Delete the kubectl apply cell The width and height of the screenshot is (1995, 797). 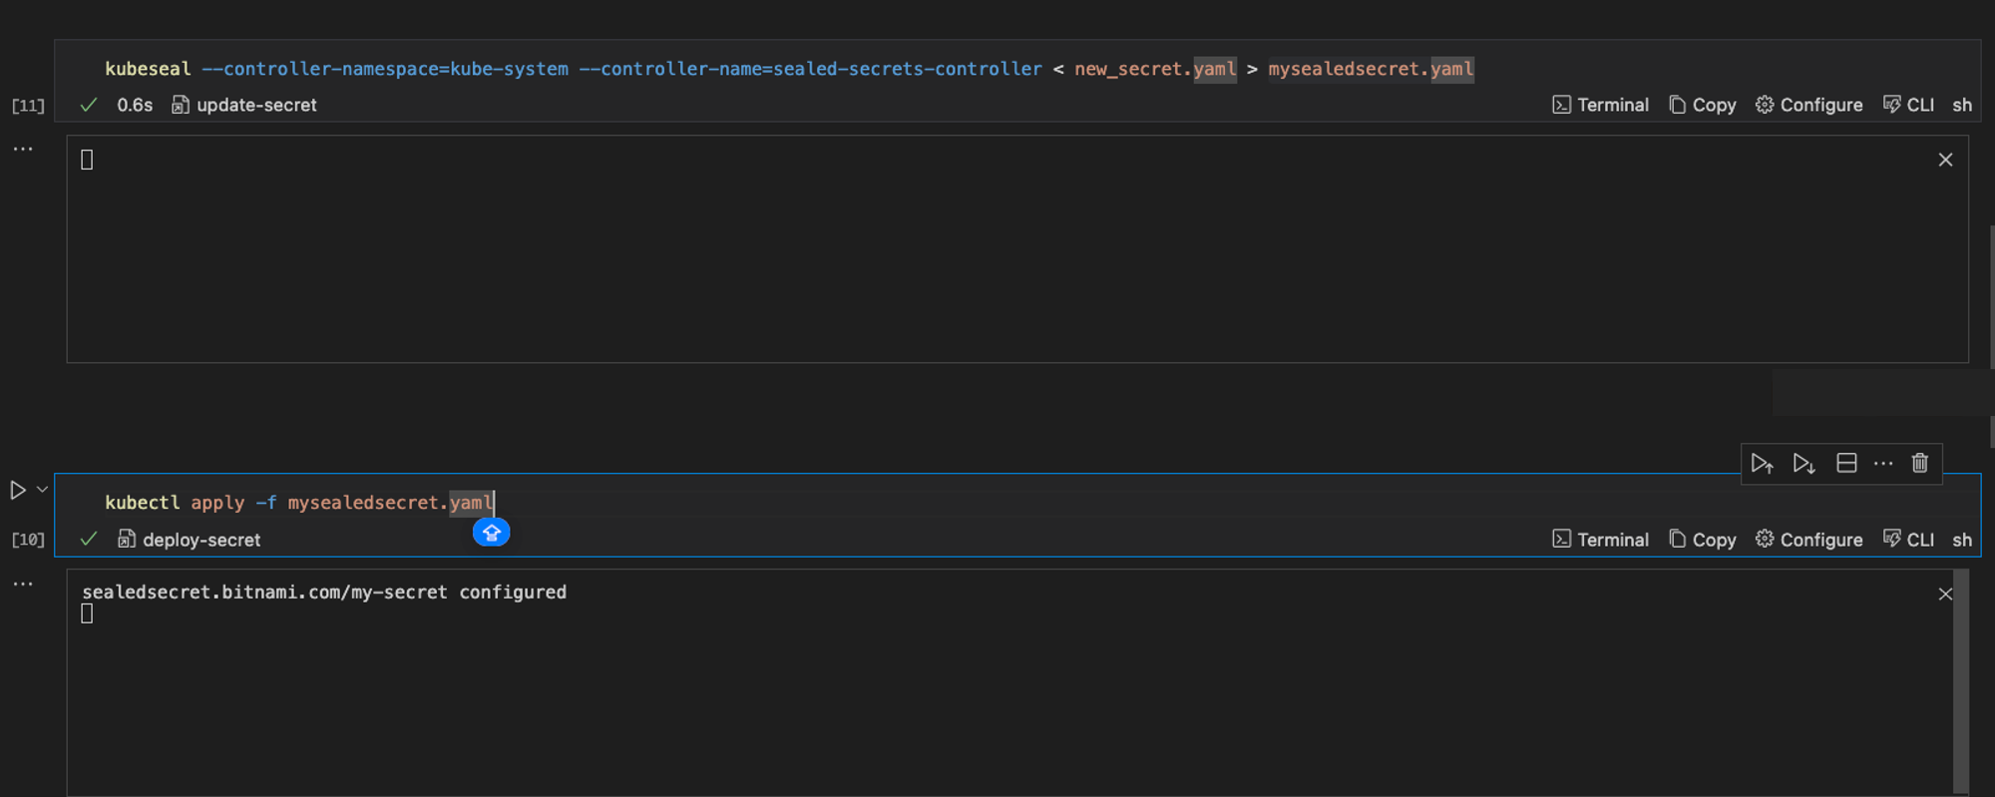pos(1920,464)
